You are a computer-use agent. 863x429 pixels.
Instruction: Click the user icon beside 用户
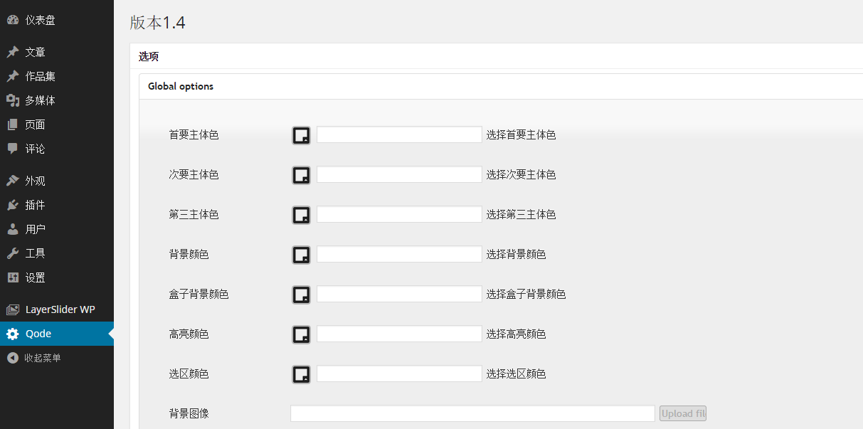(x=12, y=229)
